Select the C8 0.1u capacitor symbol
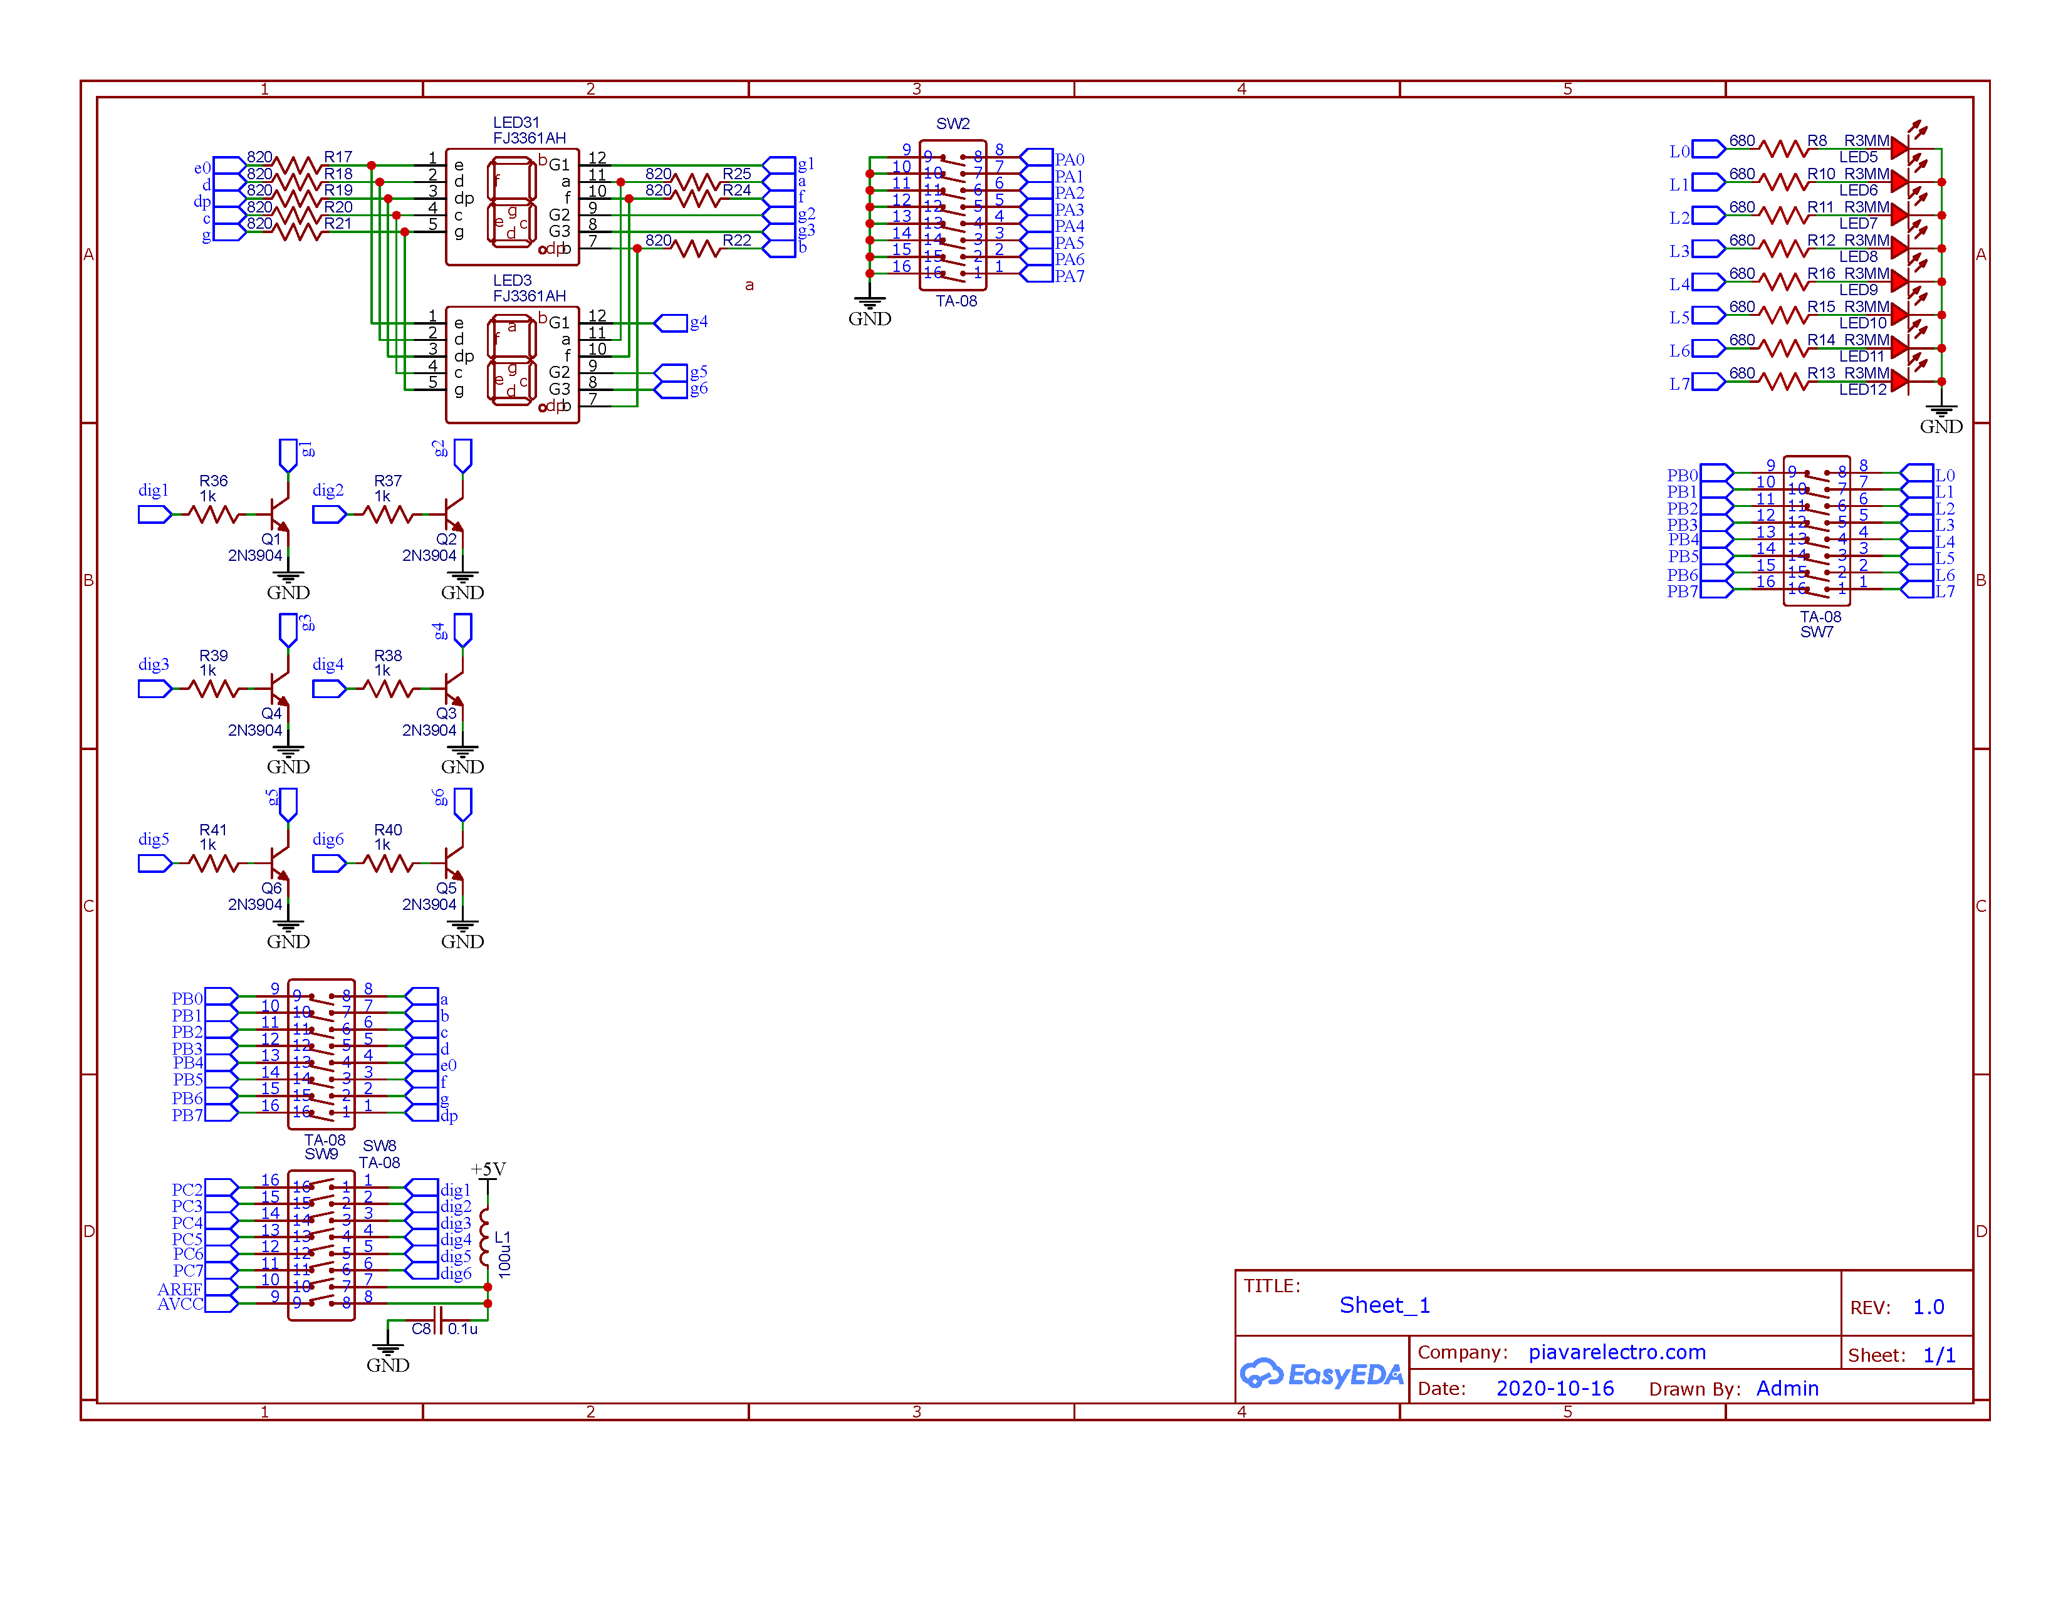This screenshot has height=1598, width=2068. pyautogui.click(x=439, y=1320)
